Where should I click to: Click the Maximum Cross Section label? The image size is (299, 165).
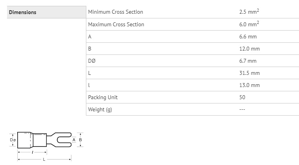tap(116, 24)
